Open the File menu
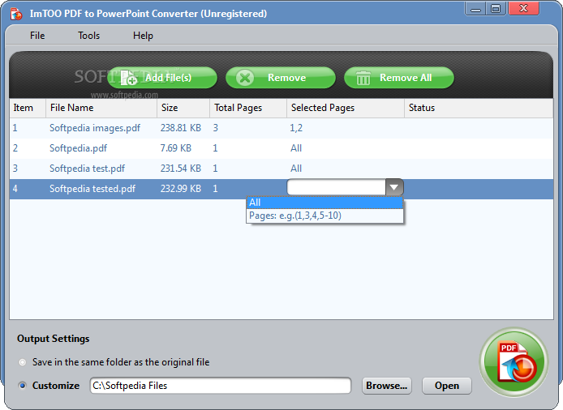The height and width of the screenshot is (410, 563). coord(37,36)
